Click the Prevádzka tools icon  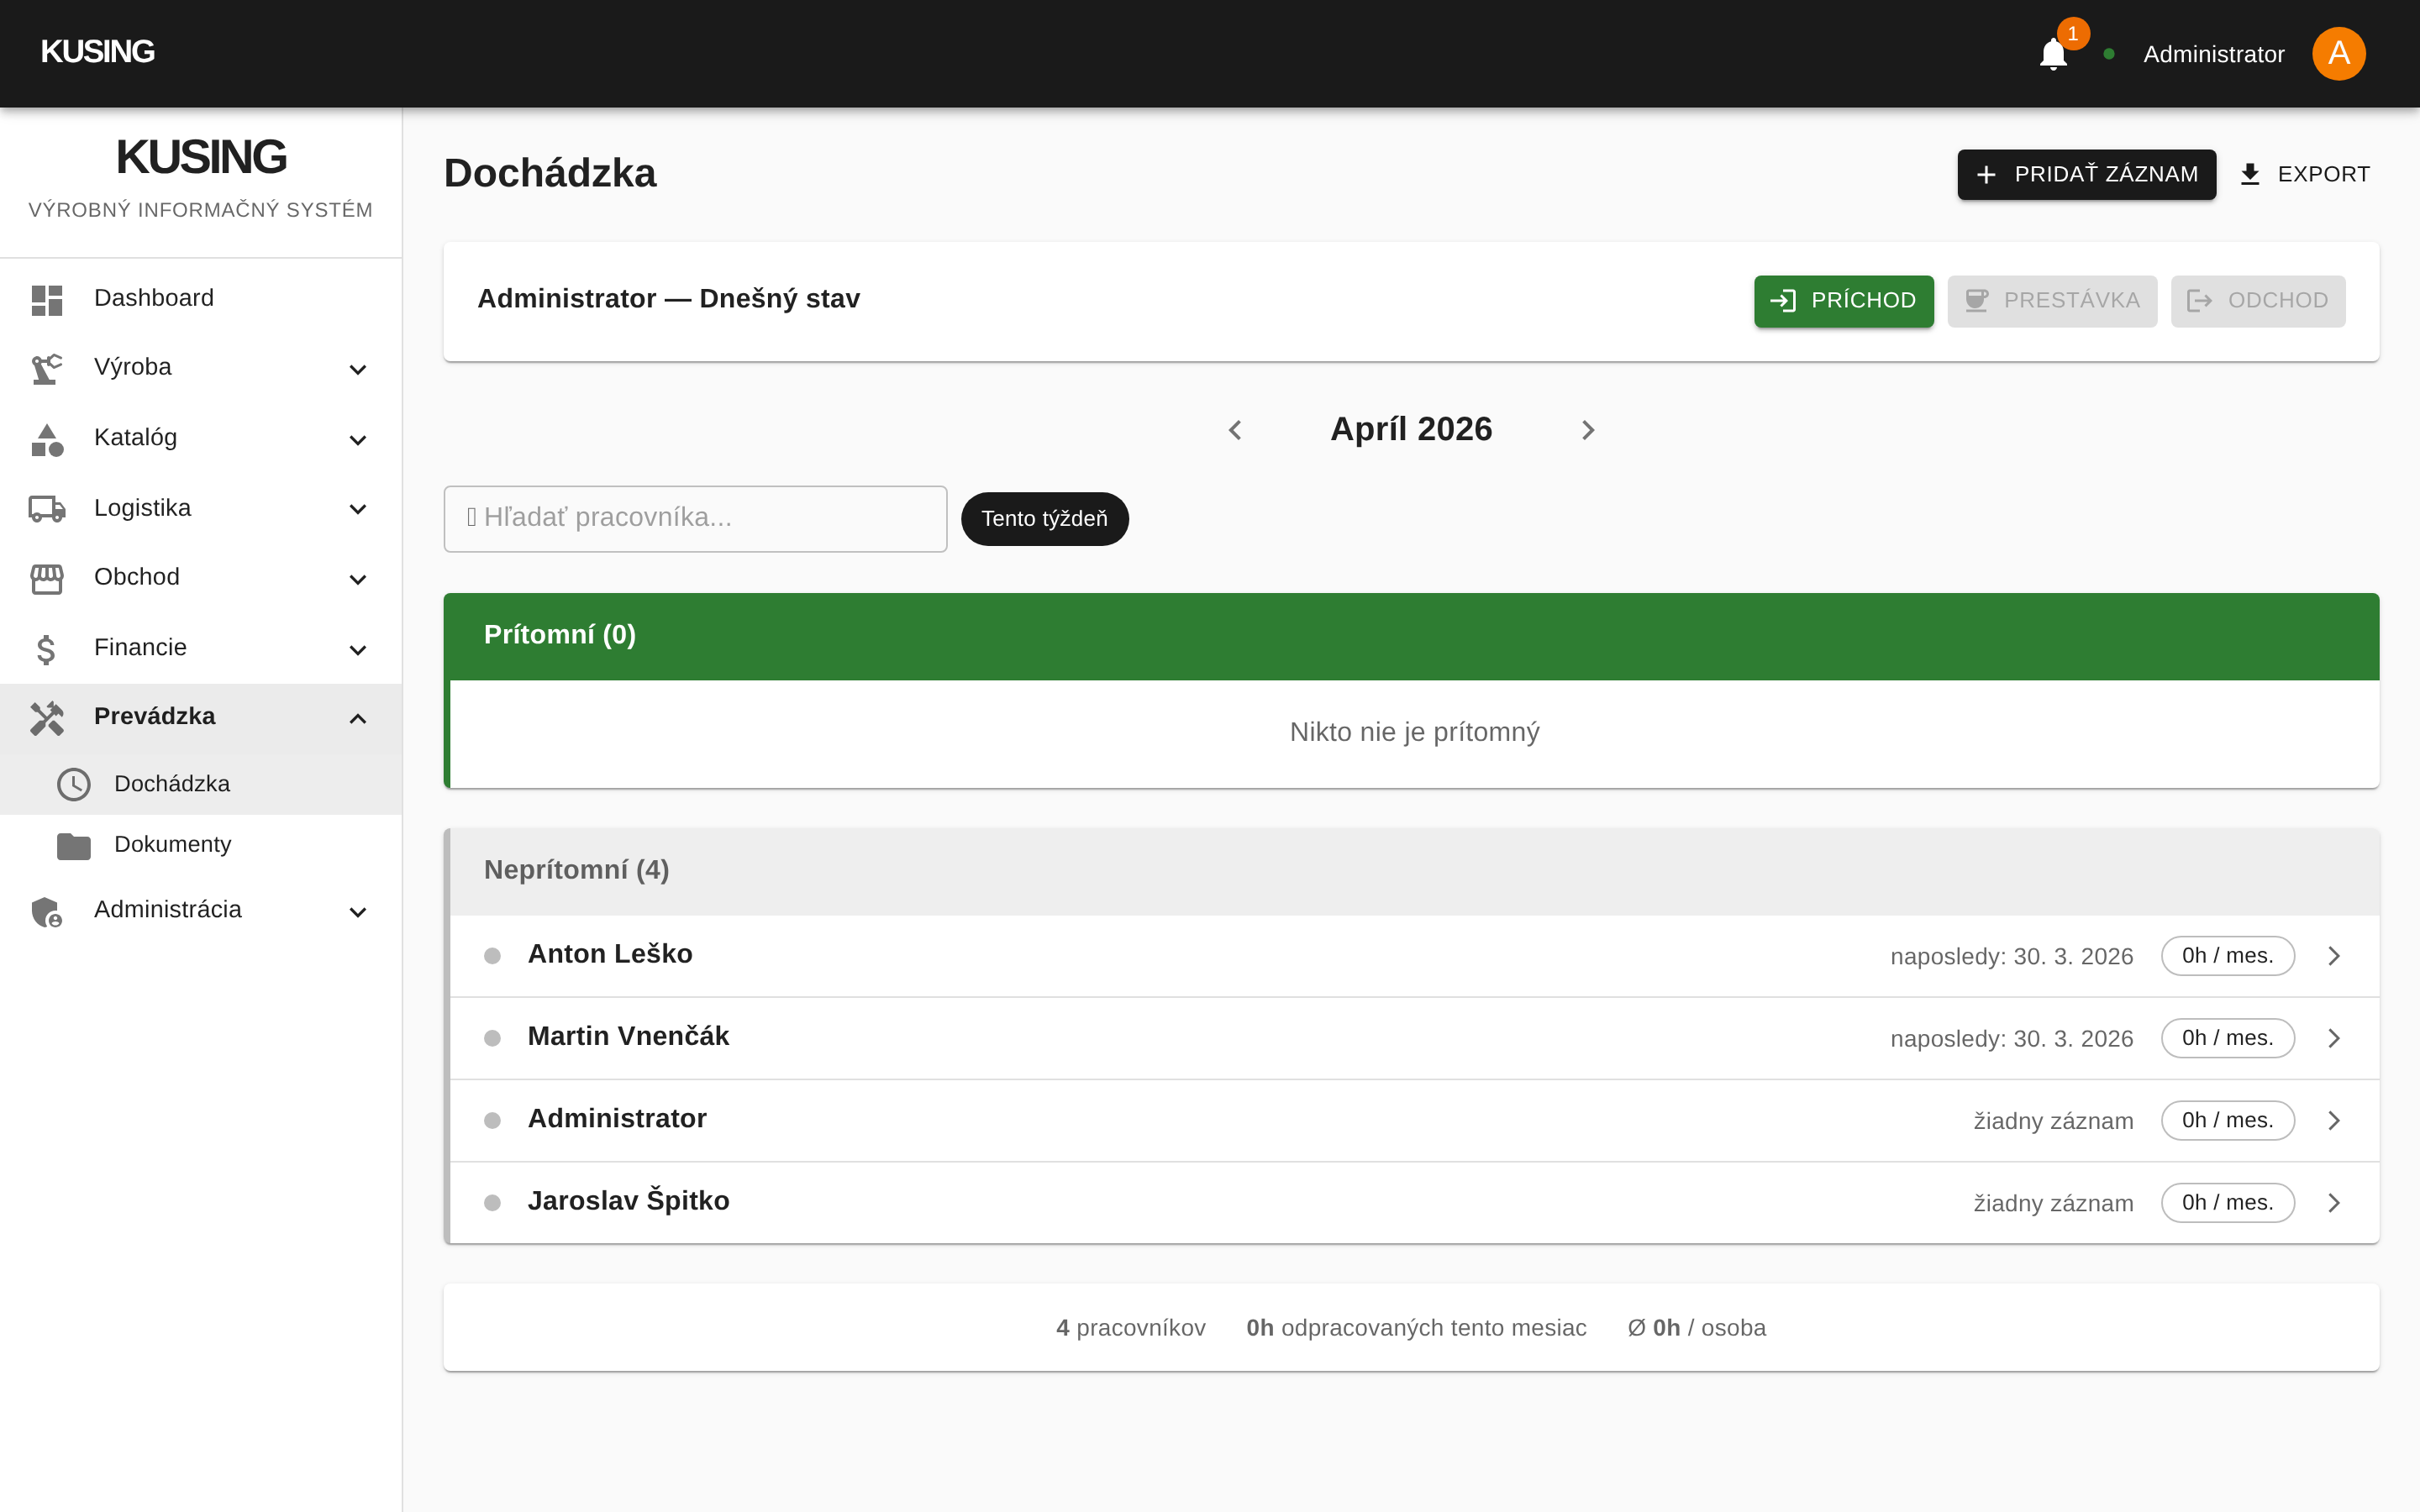click(47, 718)
